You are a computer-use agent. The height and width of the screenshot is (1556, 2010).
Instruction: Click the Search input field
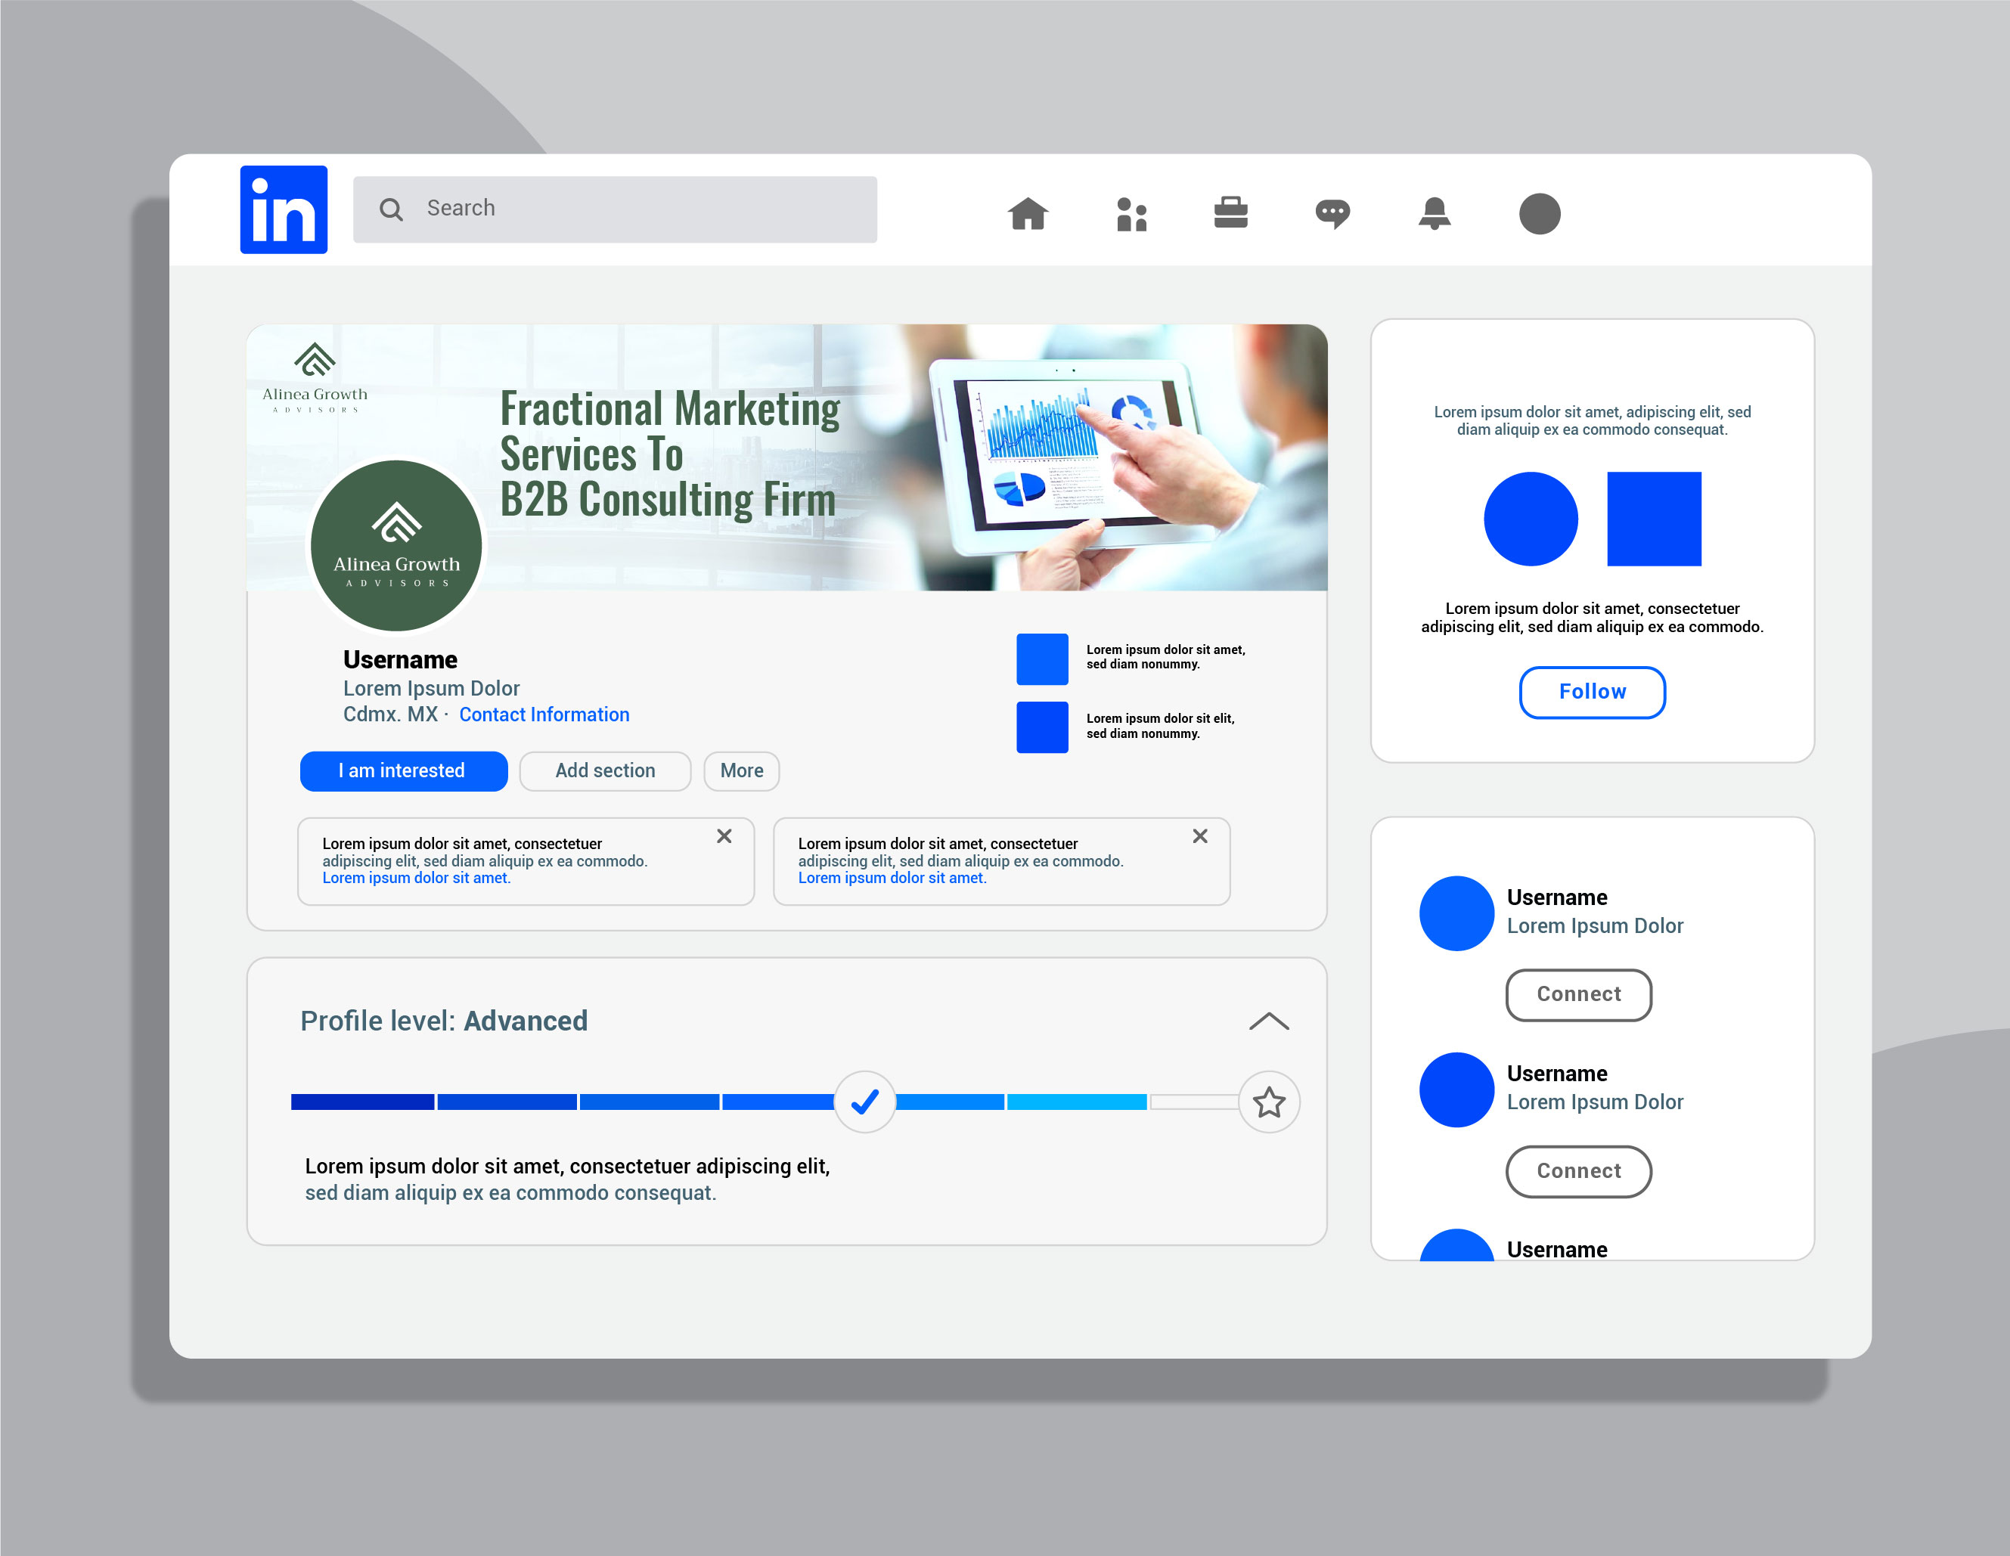[615, 209]
